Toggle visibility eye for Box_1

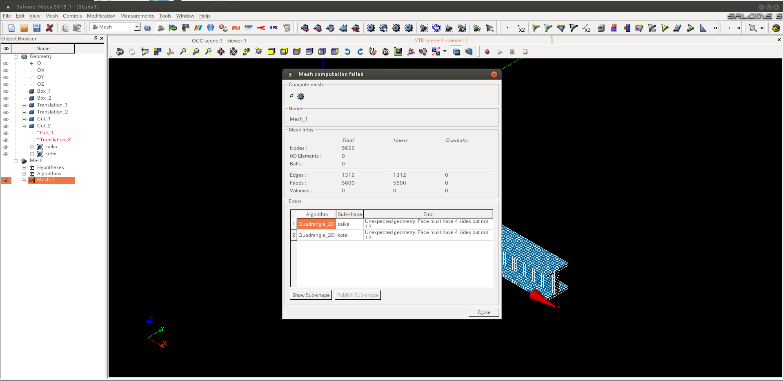pos(6,91)
